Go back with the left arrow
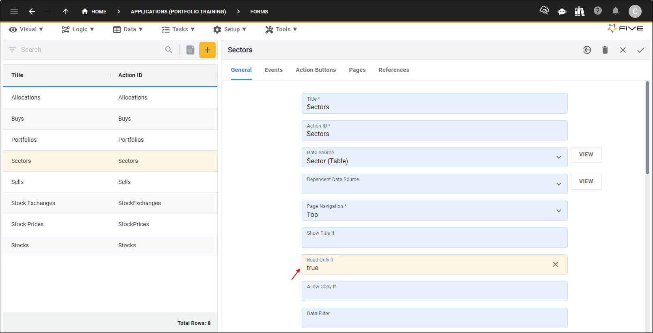The width and height of the screenshot is (653, 333). (x=32, y=11)
